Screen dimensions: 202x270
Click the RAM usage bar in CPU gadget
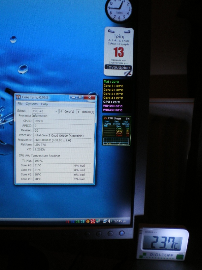point(109,126)
